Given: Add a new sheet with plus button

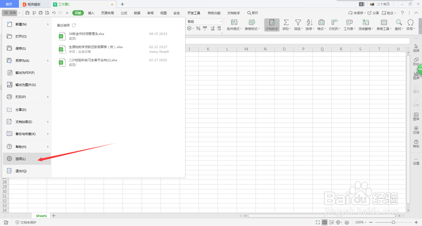Looking at the screenshot, I should point(54,216).
